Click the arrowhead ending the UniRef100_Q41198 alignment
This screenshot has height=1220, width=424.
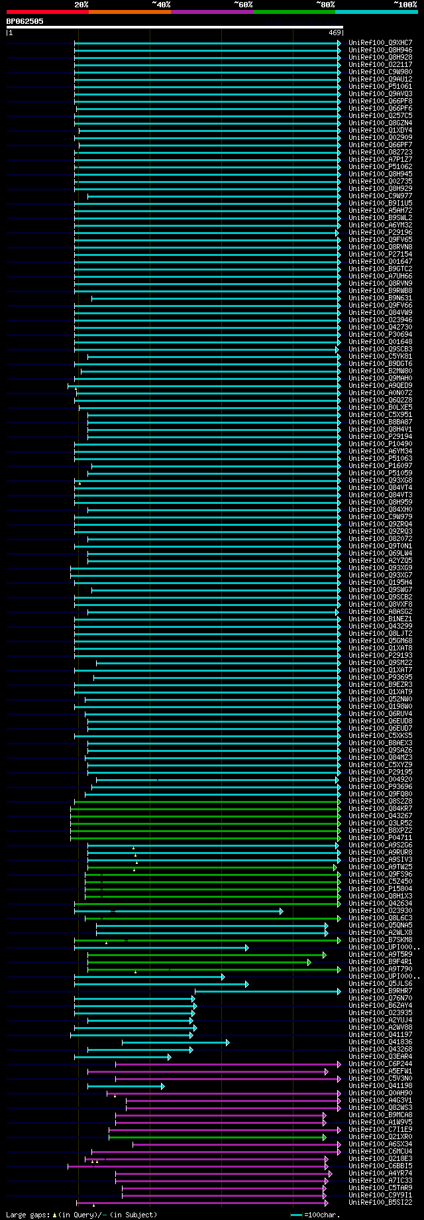[162, 1086]
